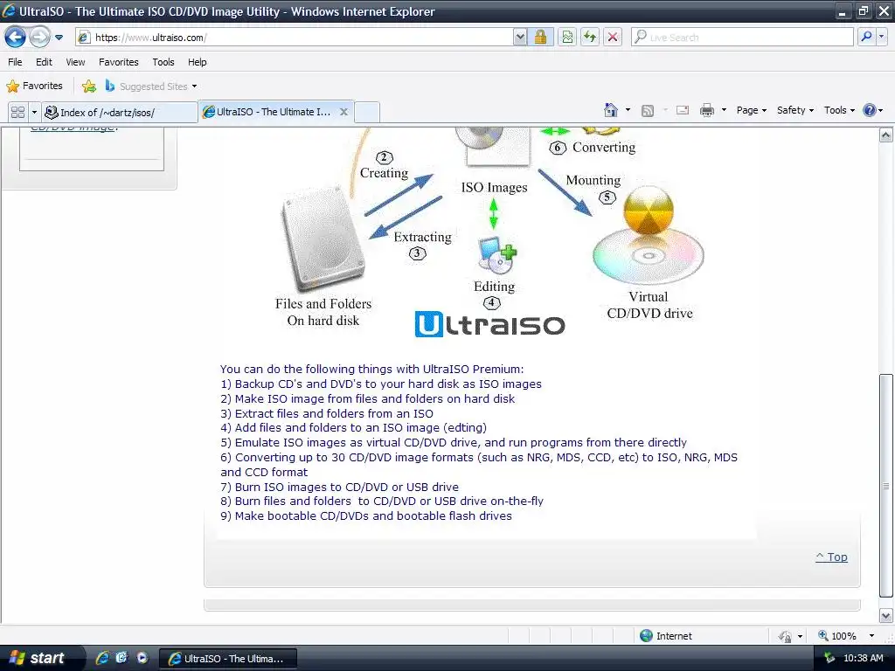Click the Protected Mode status icon

[785, 636]
